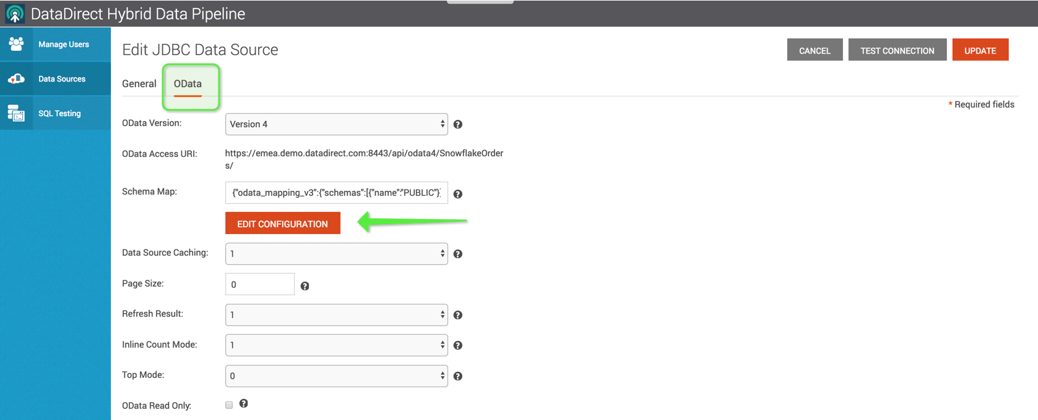
Task: Select the OData tab
Action: pyautogui.click(x=188, y=84)
